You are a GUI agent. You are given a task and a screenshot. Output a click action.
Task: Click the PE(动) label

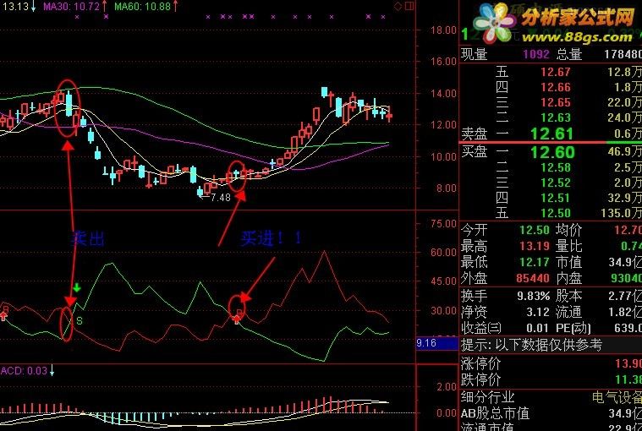(x=573, y=328)
